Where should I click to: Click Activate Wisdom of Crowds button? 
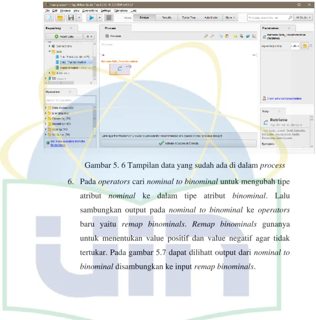[178, 143]
